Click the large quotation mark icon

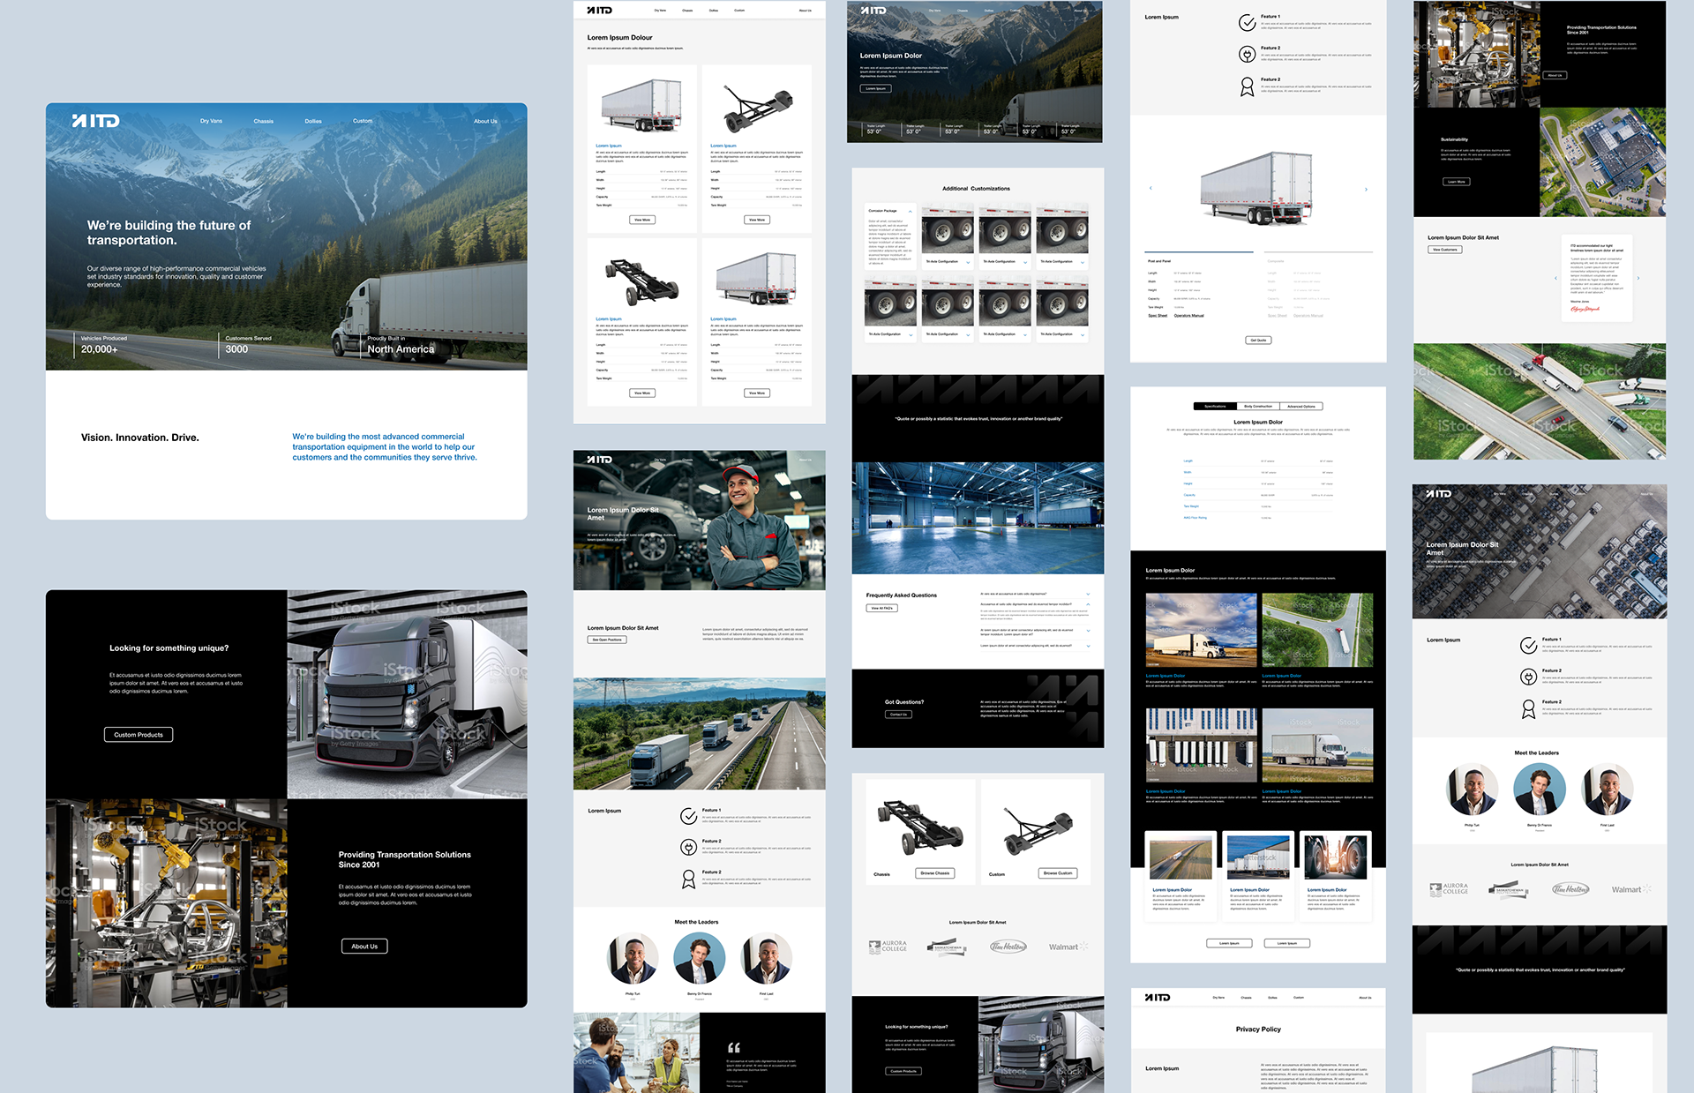tap(733, 1047)
